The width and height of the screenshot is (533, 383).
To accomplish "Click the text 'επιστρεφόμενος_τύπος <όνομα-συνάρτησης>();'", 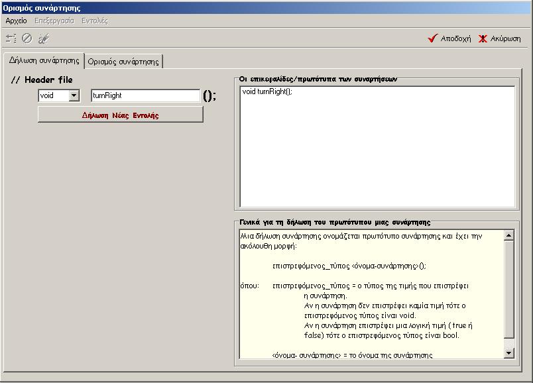I will tap(349, 266).
